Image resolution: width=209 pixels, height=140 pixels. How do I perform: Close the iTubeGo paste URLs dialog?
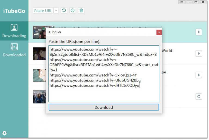pos(159,32)
